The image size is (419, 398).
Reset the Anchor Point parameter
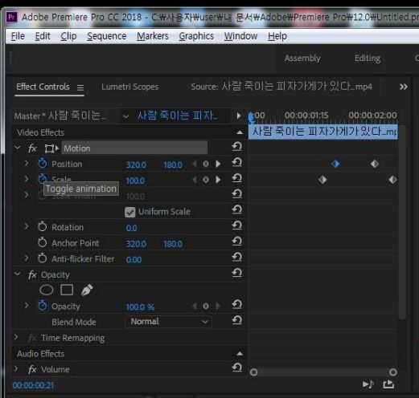[x=237, y=242]
